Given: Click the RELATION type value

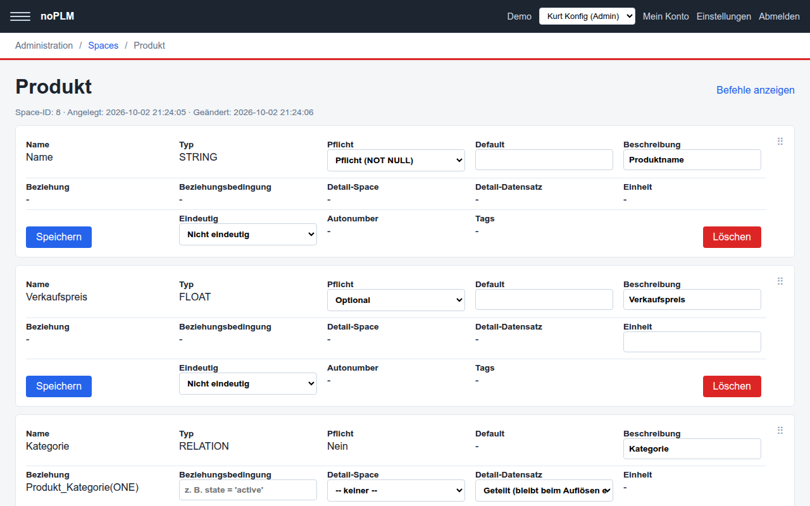Looking at the screenshot, I should pyautogui.click(x=204, y=447).
